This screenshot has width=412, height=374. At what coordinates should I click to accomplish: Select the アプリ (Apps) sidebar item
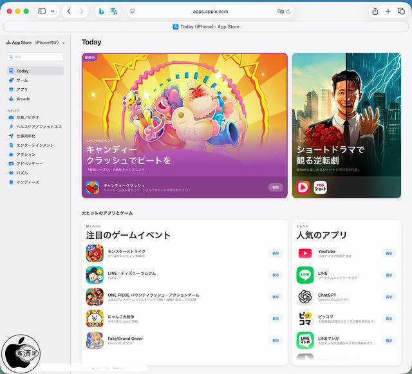22,89
